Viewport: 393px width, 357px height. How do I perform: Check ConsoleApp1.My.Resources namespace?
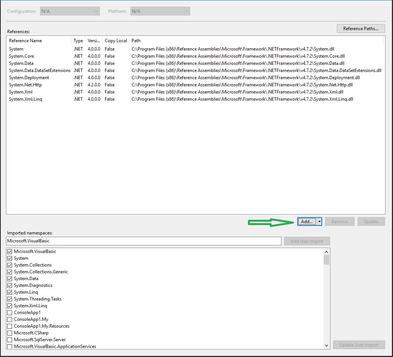tap(10, 326)
